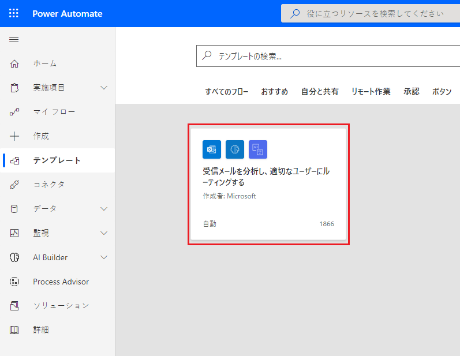Click the text functions connector icon on the card
460x356 pixels.
pos(258,149)
